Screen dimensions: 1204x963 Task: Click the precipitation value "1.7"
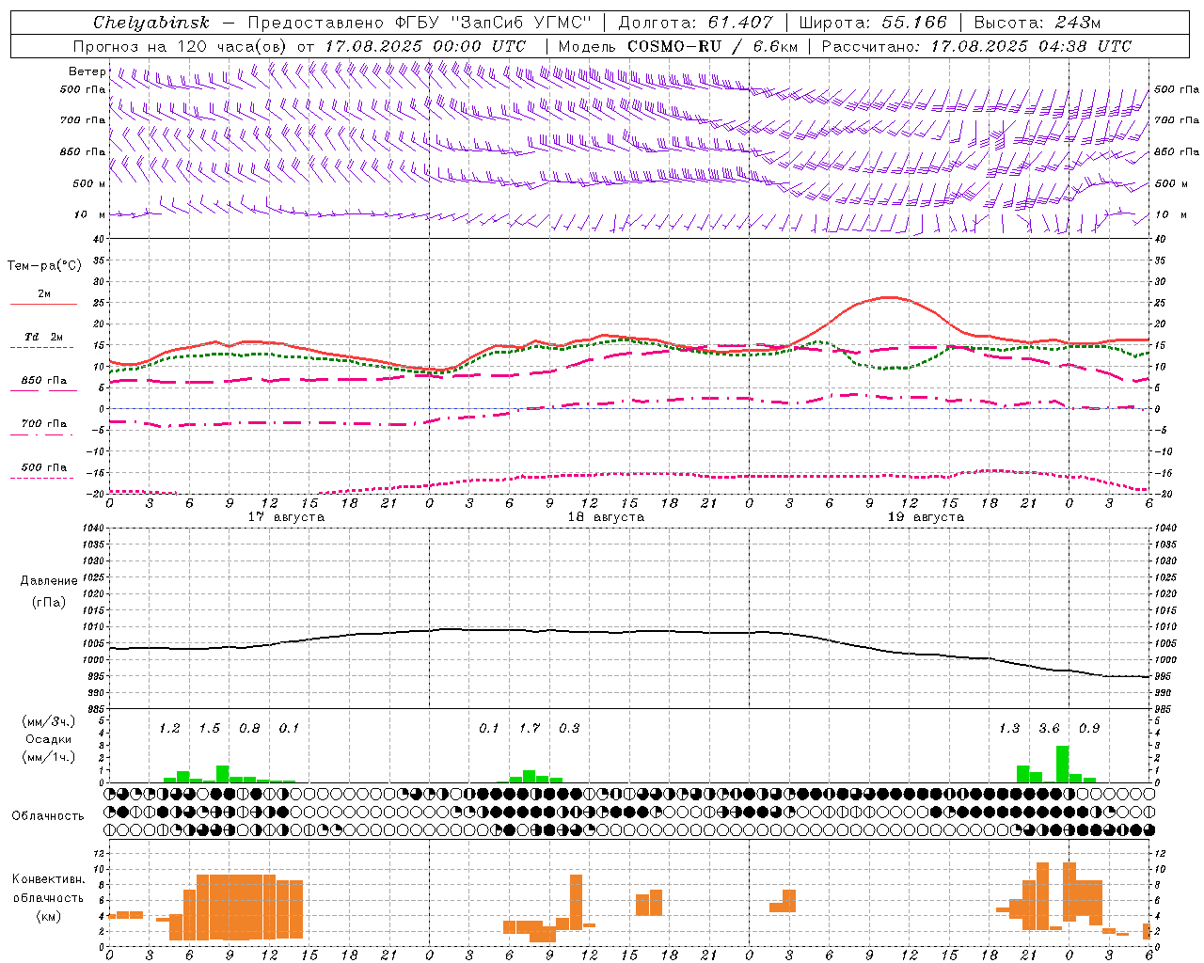click(529, 728)
